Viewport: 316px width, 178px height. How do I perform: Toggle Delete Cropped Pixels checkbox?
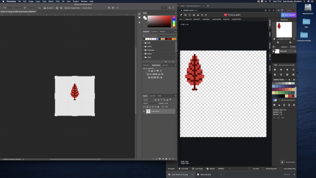pos(65,8)
